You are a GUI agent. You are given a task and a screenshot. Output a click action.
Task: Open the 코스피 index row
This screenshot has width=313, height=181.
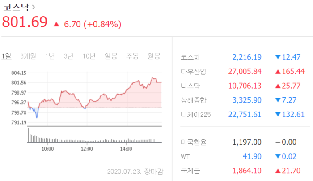(x=190, y=57)
